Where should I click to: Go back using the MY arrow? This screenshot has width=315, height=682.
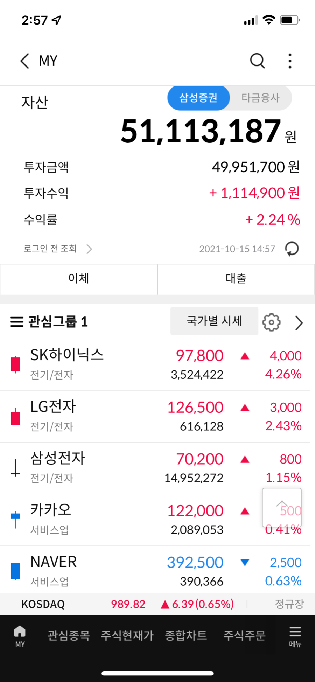coord(24,61)
